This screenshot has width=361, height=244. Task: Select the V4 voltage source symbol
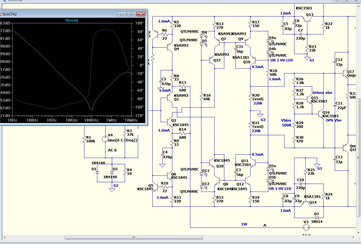tap(105, 139)
